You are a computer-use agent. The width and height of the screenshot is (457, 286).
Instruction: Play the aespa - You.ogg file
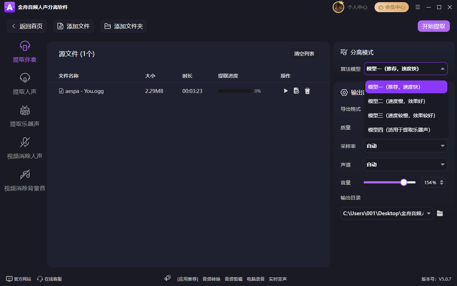pyautogui.click(x=286, y=91)
